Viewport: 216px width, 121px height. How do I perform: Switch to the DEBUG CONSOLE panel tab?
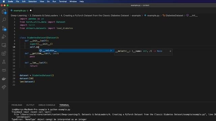point(47,105)
